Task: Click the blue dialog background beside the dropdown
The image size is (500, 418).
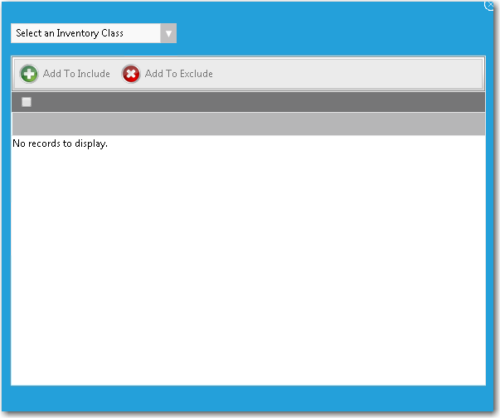Action: pos(332,33)
